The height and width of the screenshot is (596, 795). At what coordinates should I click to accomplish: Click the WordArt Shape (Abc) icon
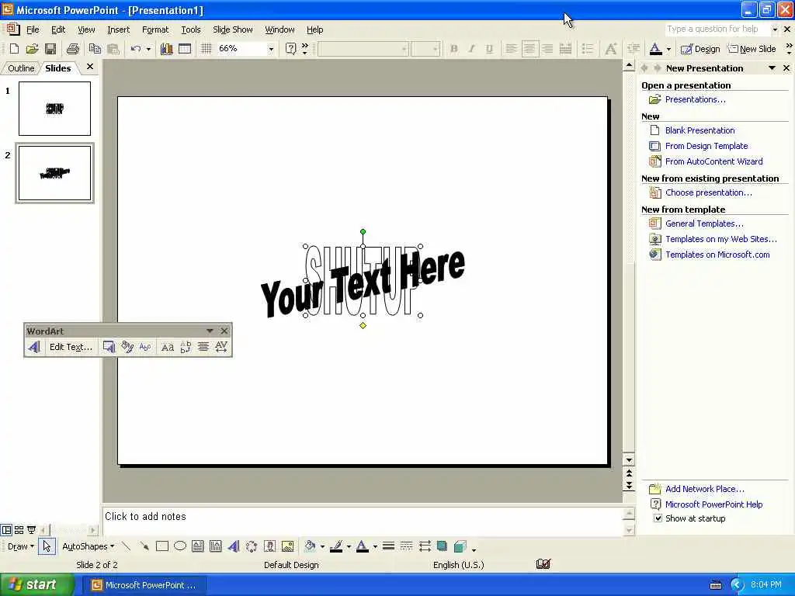(145, 347)
